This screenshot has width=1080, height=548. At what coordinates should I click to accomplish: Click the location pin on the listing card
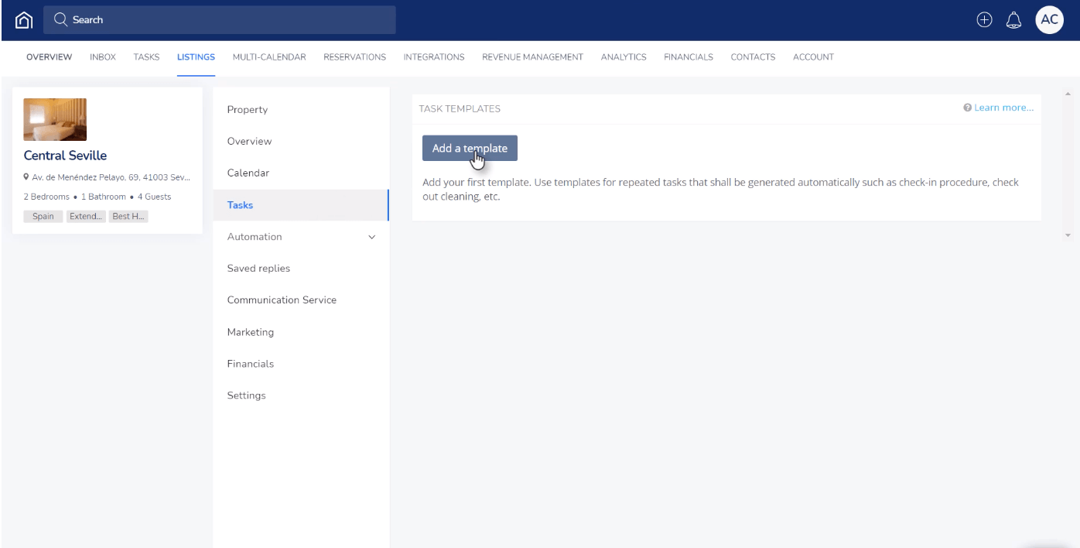tap(27, 176)
